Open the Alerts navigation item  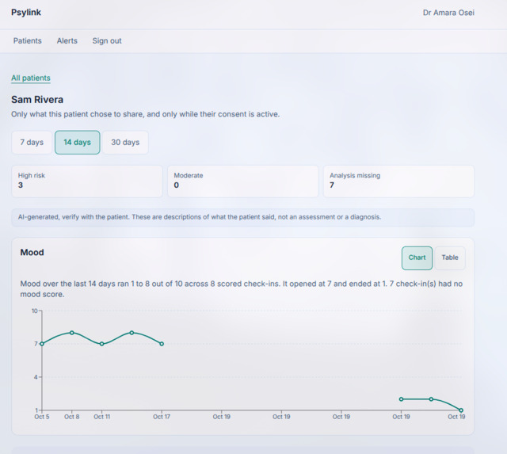point(67,40)
